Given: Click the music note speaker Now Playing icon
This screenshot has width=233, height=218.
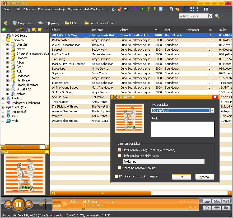Looking at the screenshot, I should tap(28, 30).
